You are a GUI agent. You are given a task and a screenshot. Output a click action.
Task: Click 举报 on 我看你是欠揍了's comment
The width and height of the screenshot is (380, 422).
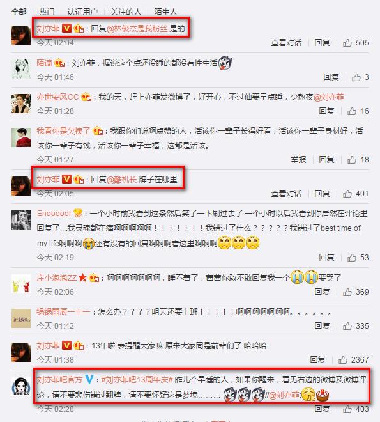point(298,160)
